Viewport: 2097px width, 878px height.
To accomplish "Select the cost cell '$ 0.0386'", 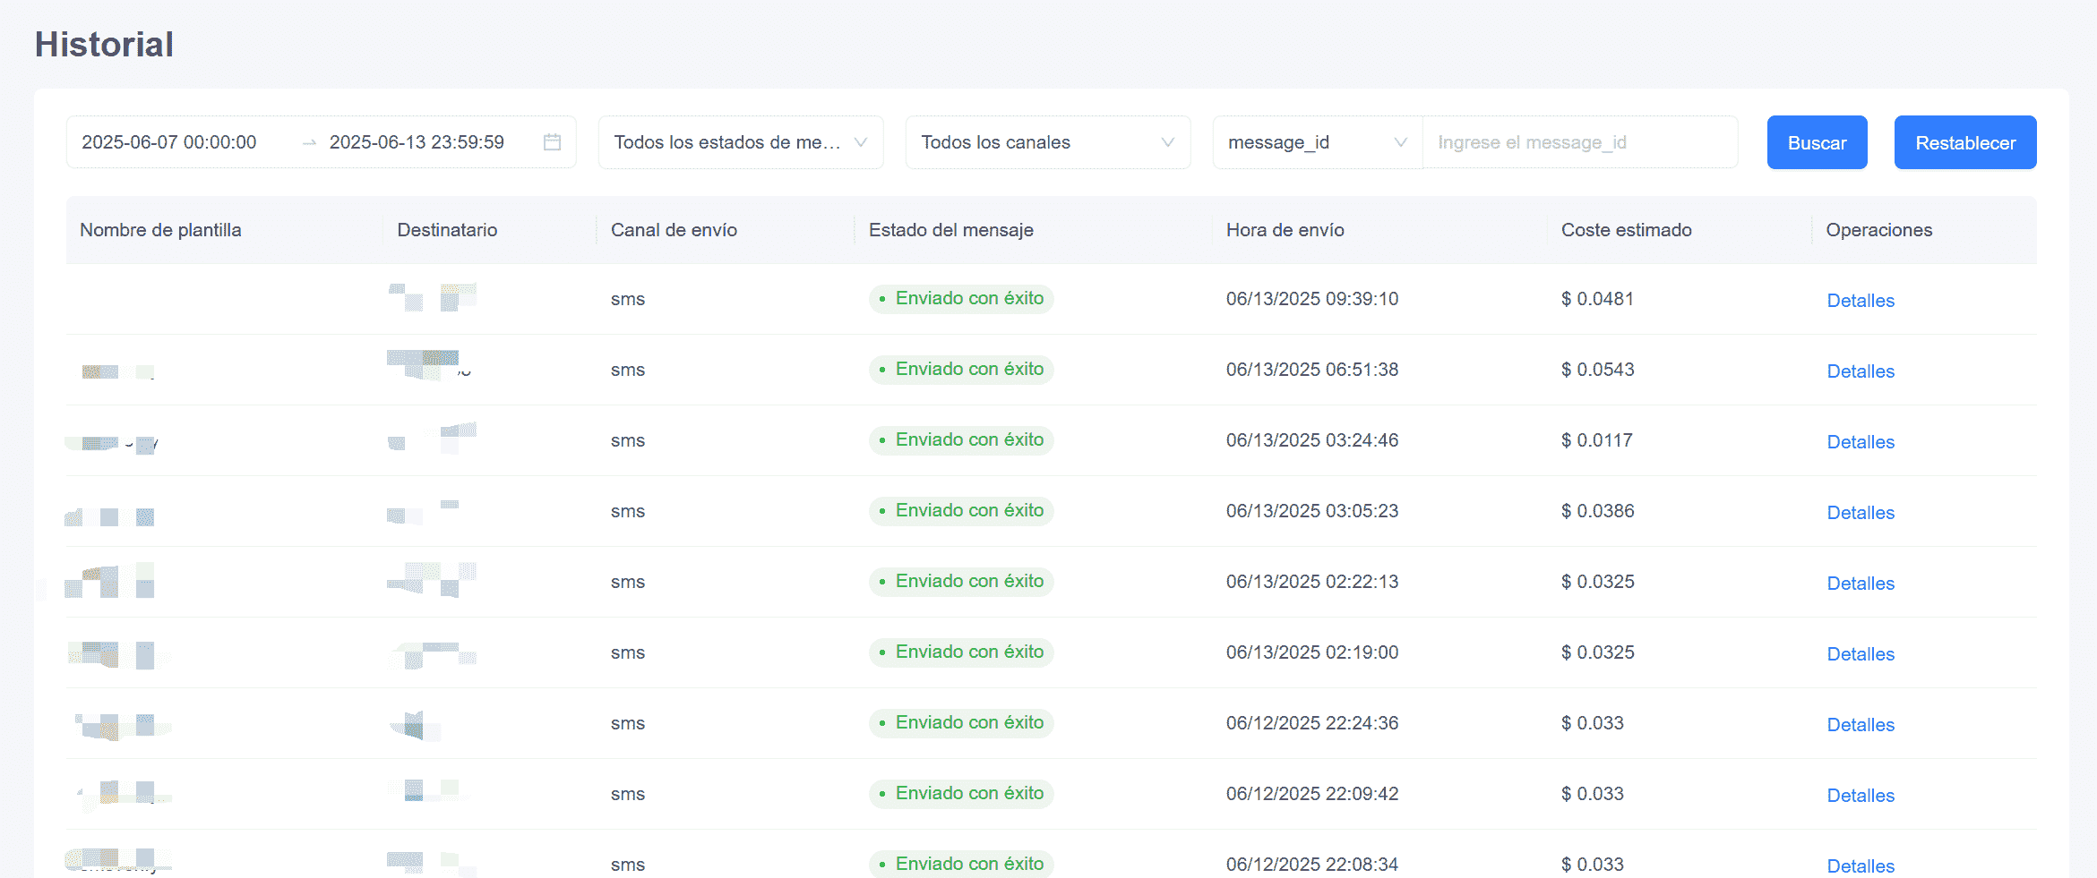I will (x=1597, y=511).
